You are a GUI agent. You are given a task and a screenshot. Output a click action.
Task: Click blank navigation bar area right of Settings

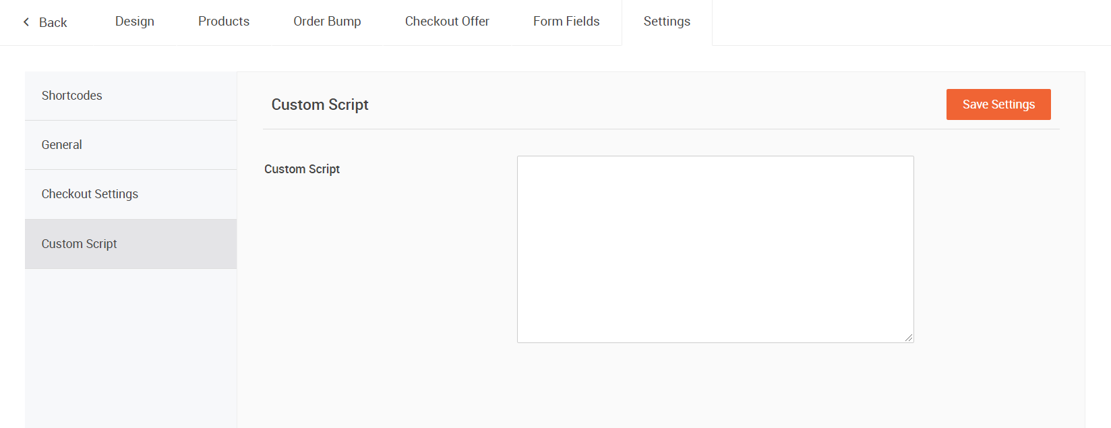(x=910, y=22)
